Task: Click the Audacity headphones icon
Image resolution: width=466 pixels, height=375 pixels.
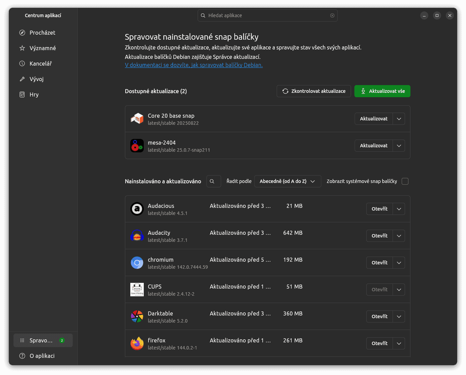Action: tap(137, 236)
